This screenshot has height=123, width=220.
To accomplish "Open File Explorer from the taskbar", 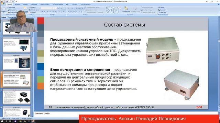I will [x=20, y=121].
